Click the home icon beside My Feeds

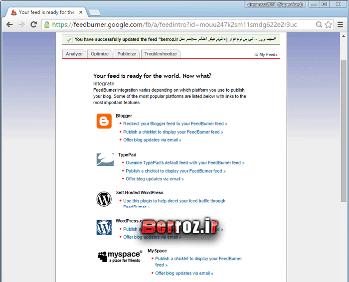(x=256, y=54)
